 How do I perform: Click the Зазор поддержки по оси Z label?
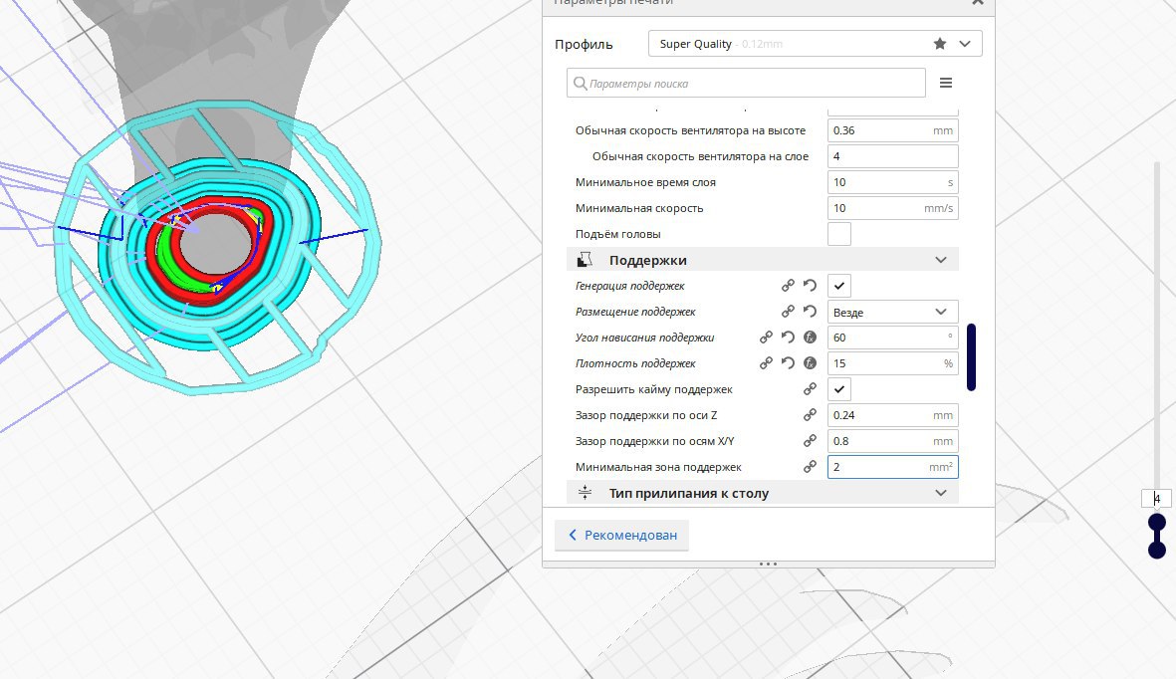tap(645, 415)
